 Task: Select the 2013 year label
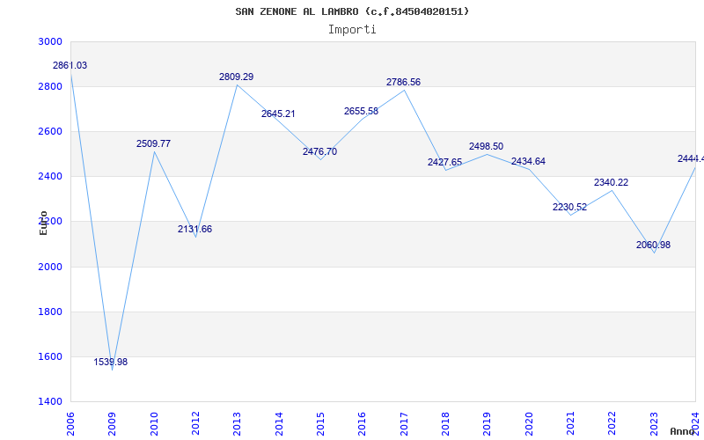(237, 423)
